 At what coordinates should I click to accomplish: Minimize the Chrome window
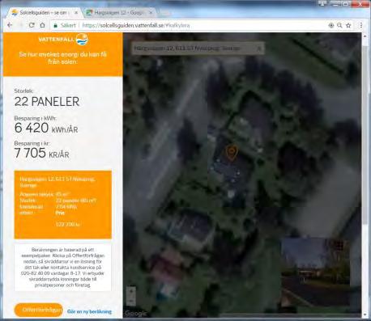[x=335, y=4]
